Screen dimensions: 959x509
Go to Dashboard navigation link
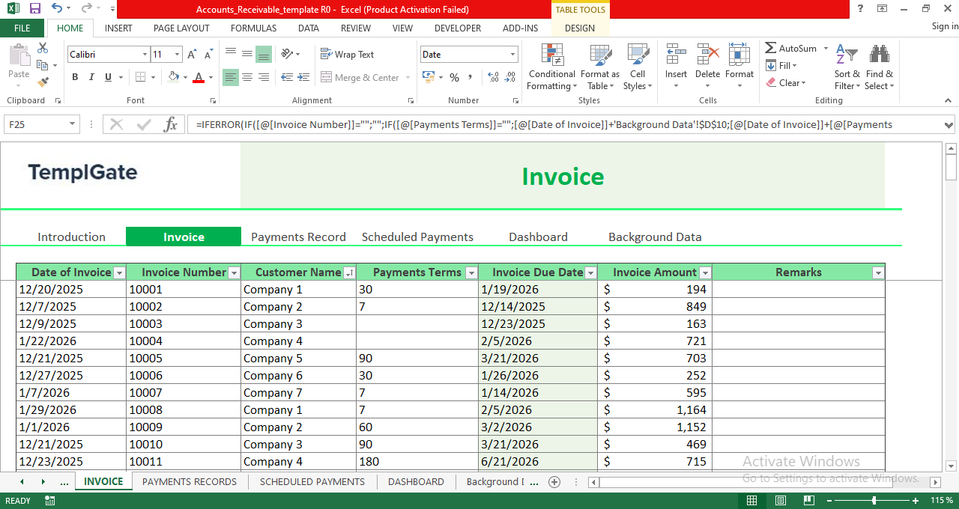[x=538, y=237]
